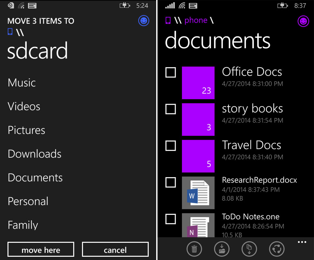
Task: Tap the move-to-folder icon in bottom bar
Action: pos(222,249)
